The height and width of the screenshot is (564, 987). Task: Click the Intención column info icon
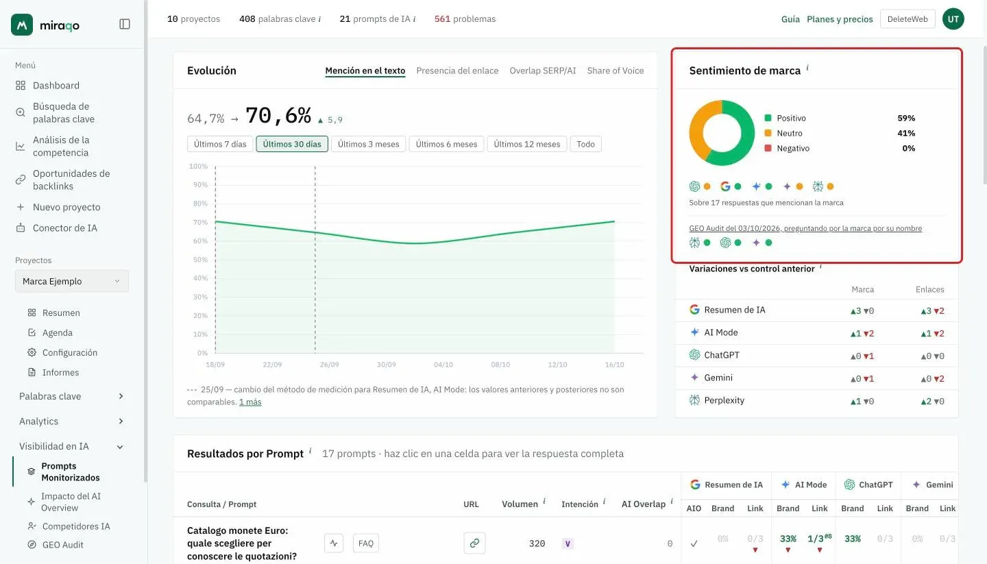click(x=605, y=502)
